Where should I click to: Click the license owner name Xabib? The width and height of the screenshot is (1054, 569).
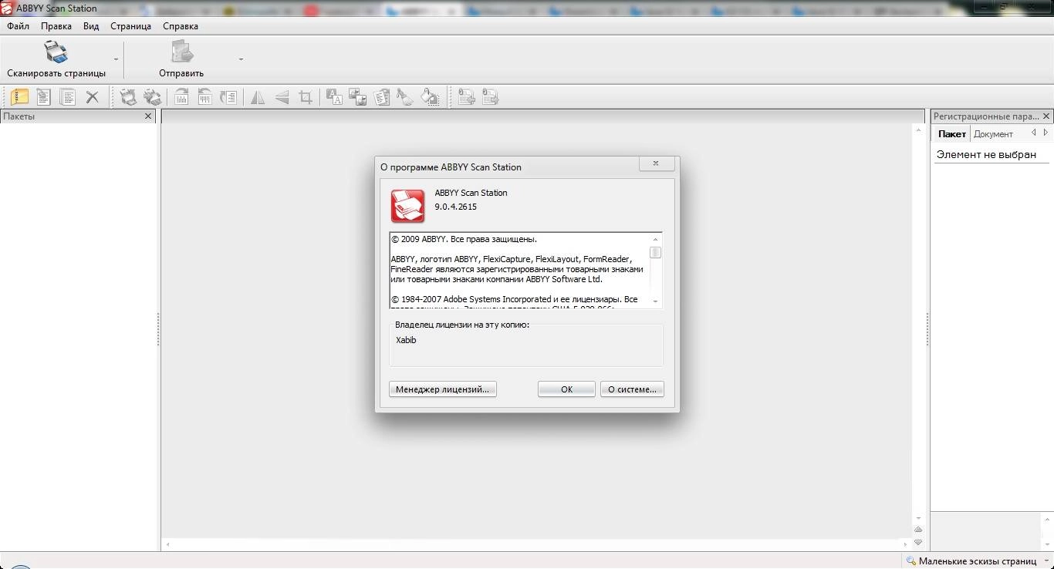(x=406, y=340)
